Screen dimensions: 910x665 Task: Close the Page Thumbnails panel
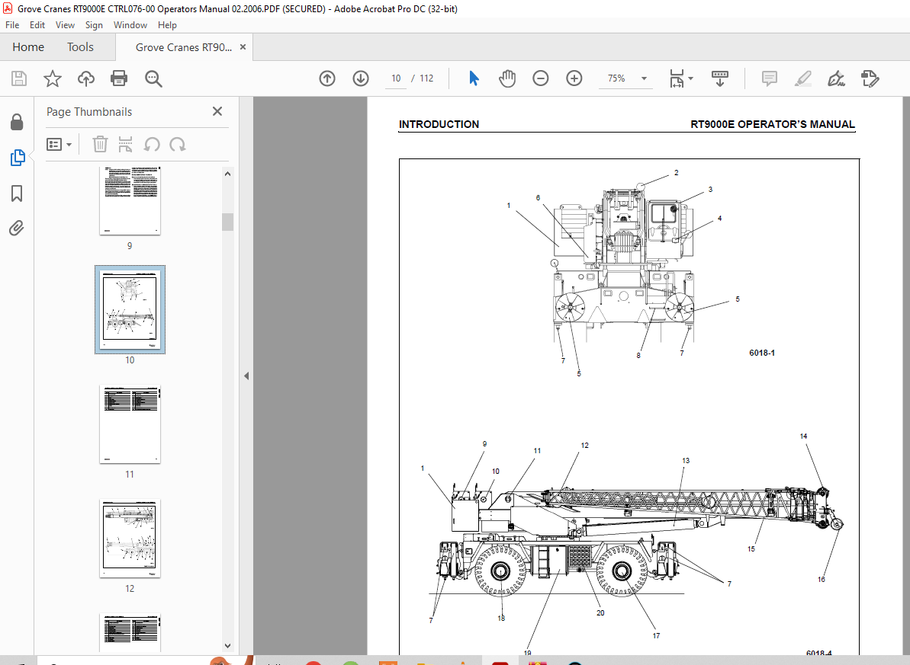click(217, 111)
